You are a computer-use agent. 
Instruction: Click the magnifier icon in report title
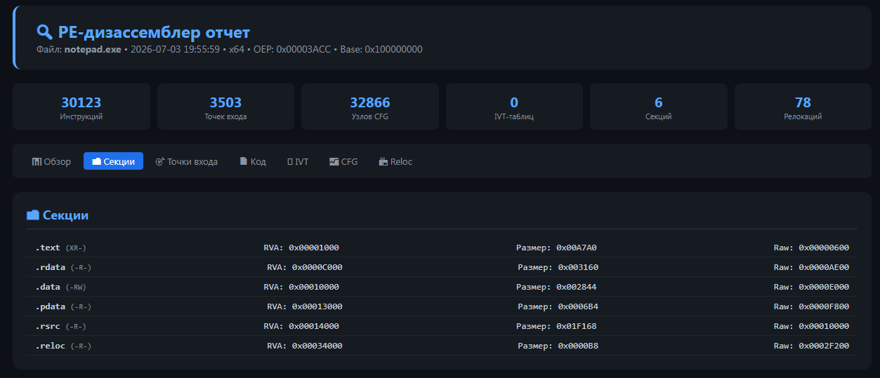pos(44,32)
